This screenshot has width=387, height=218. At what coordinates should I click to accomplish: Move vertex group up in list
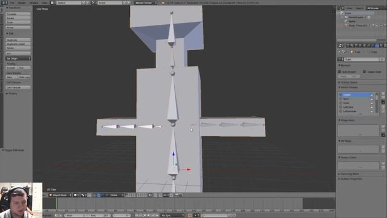pos(383,107)
